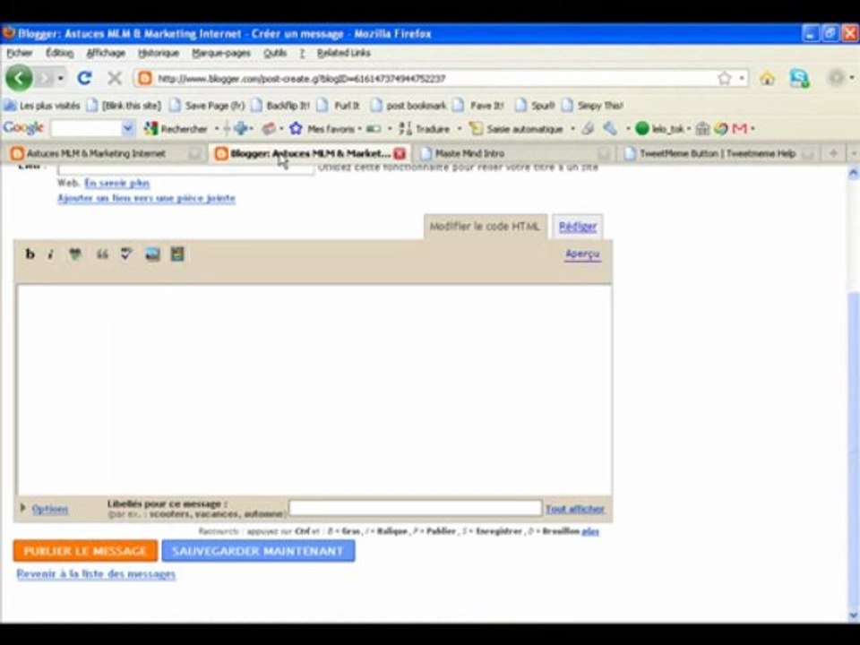
Task: Click the plus link after shortcuts list
Action: pyautogui.click(x=590, y=531)
